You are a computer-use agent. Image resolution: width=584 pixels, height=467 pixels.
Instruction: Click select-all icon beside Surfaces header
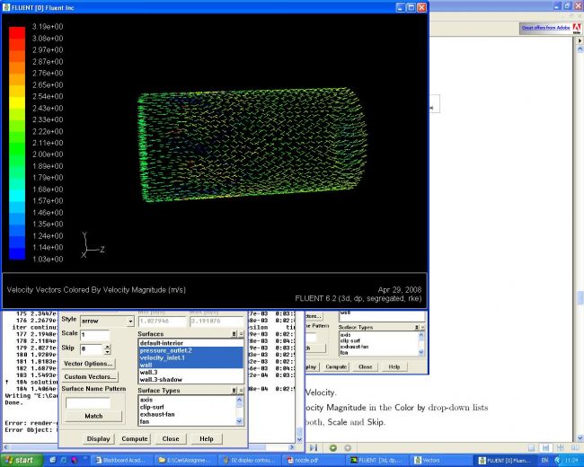[234, 334]
